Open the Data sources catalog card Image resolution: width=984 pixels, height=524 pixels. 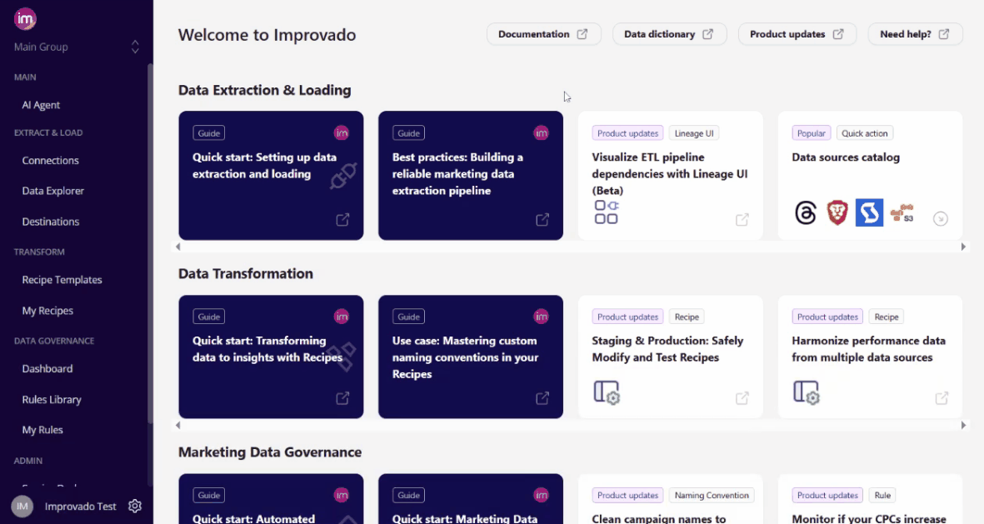[870, 175]
